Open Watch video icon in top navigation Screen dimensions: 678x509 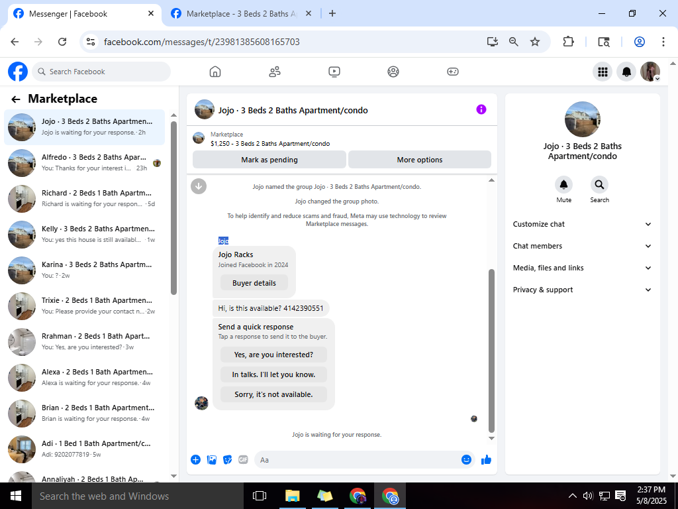[334, 72]
